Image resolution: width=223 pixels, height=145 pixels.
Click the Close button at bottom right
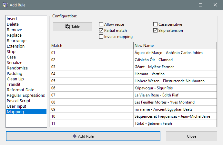pos(191,136)
